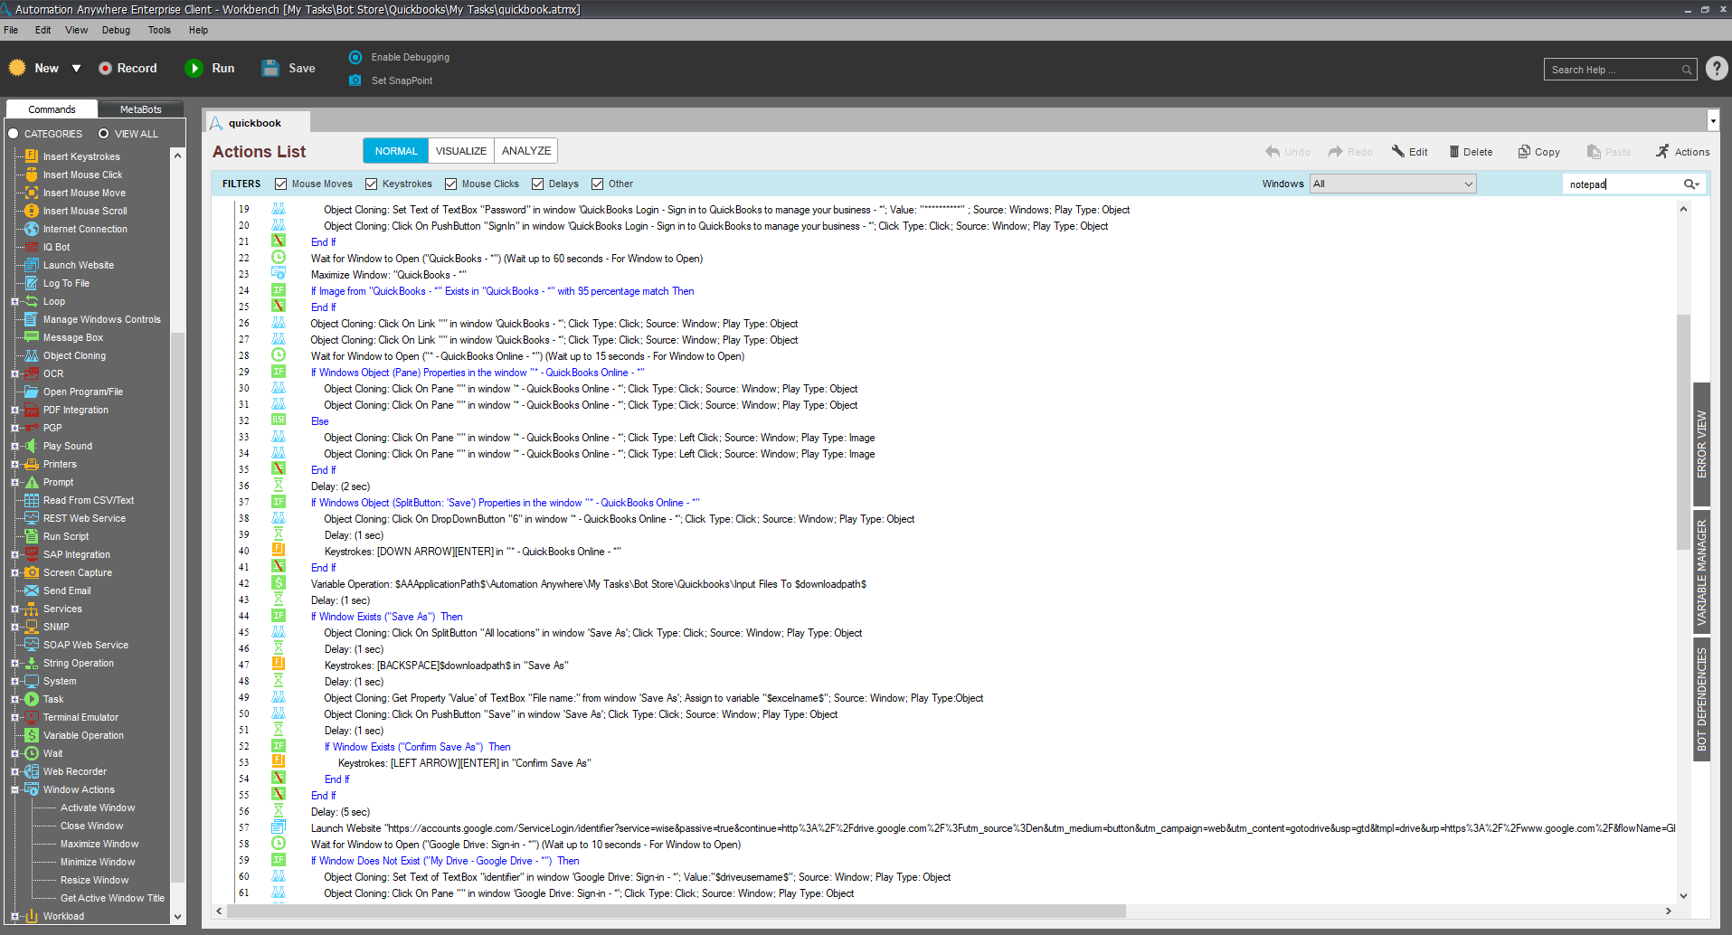This screenshot has height=935, width=1732.
Task: Collapse the Window Actions tree node
Action: pyautogui.click(x=14, y=789)
